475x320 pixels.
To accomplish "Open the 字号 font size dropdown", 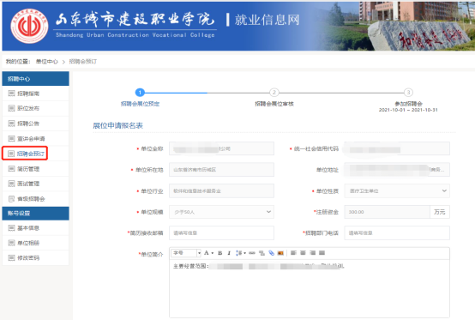I will pos(186,253).
